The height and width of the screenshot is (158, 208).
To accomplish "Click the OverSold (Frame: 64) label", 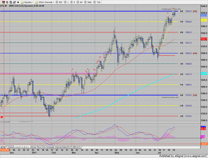I will (x=170, y=97).
